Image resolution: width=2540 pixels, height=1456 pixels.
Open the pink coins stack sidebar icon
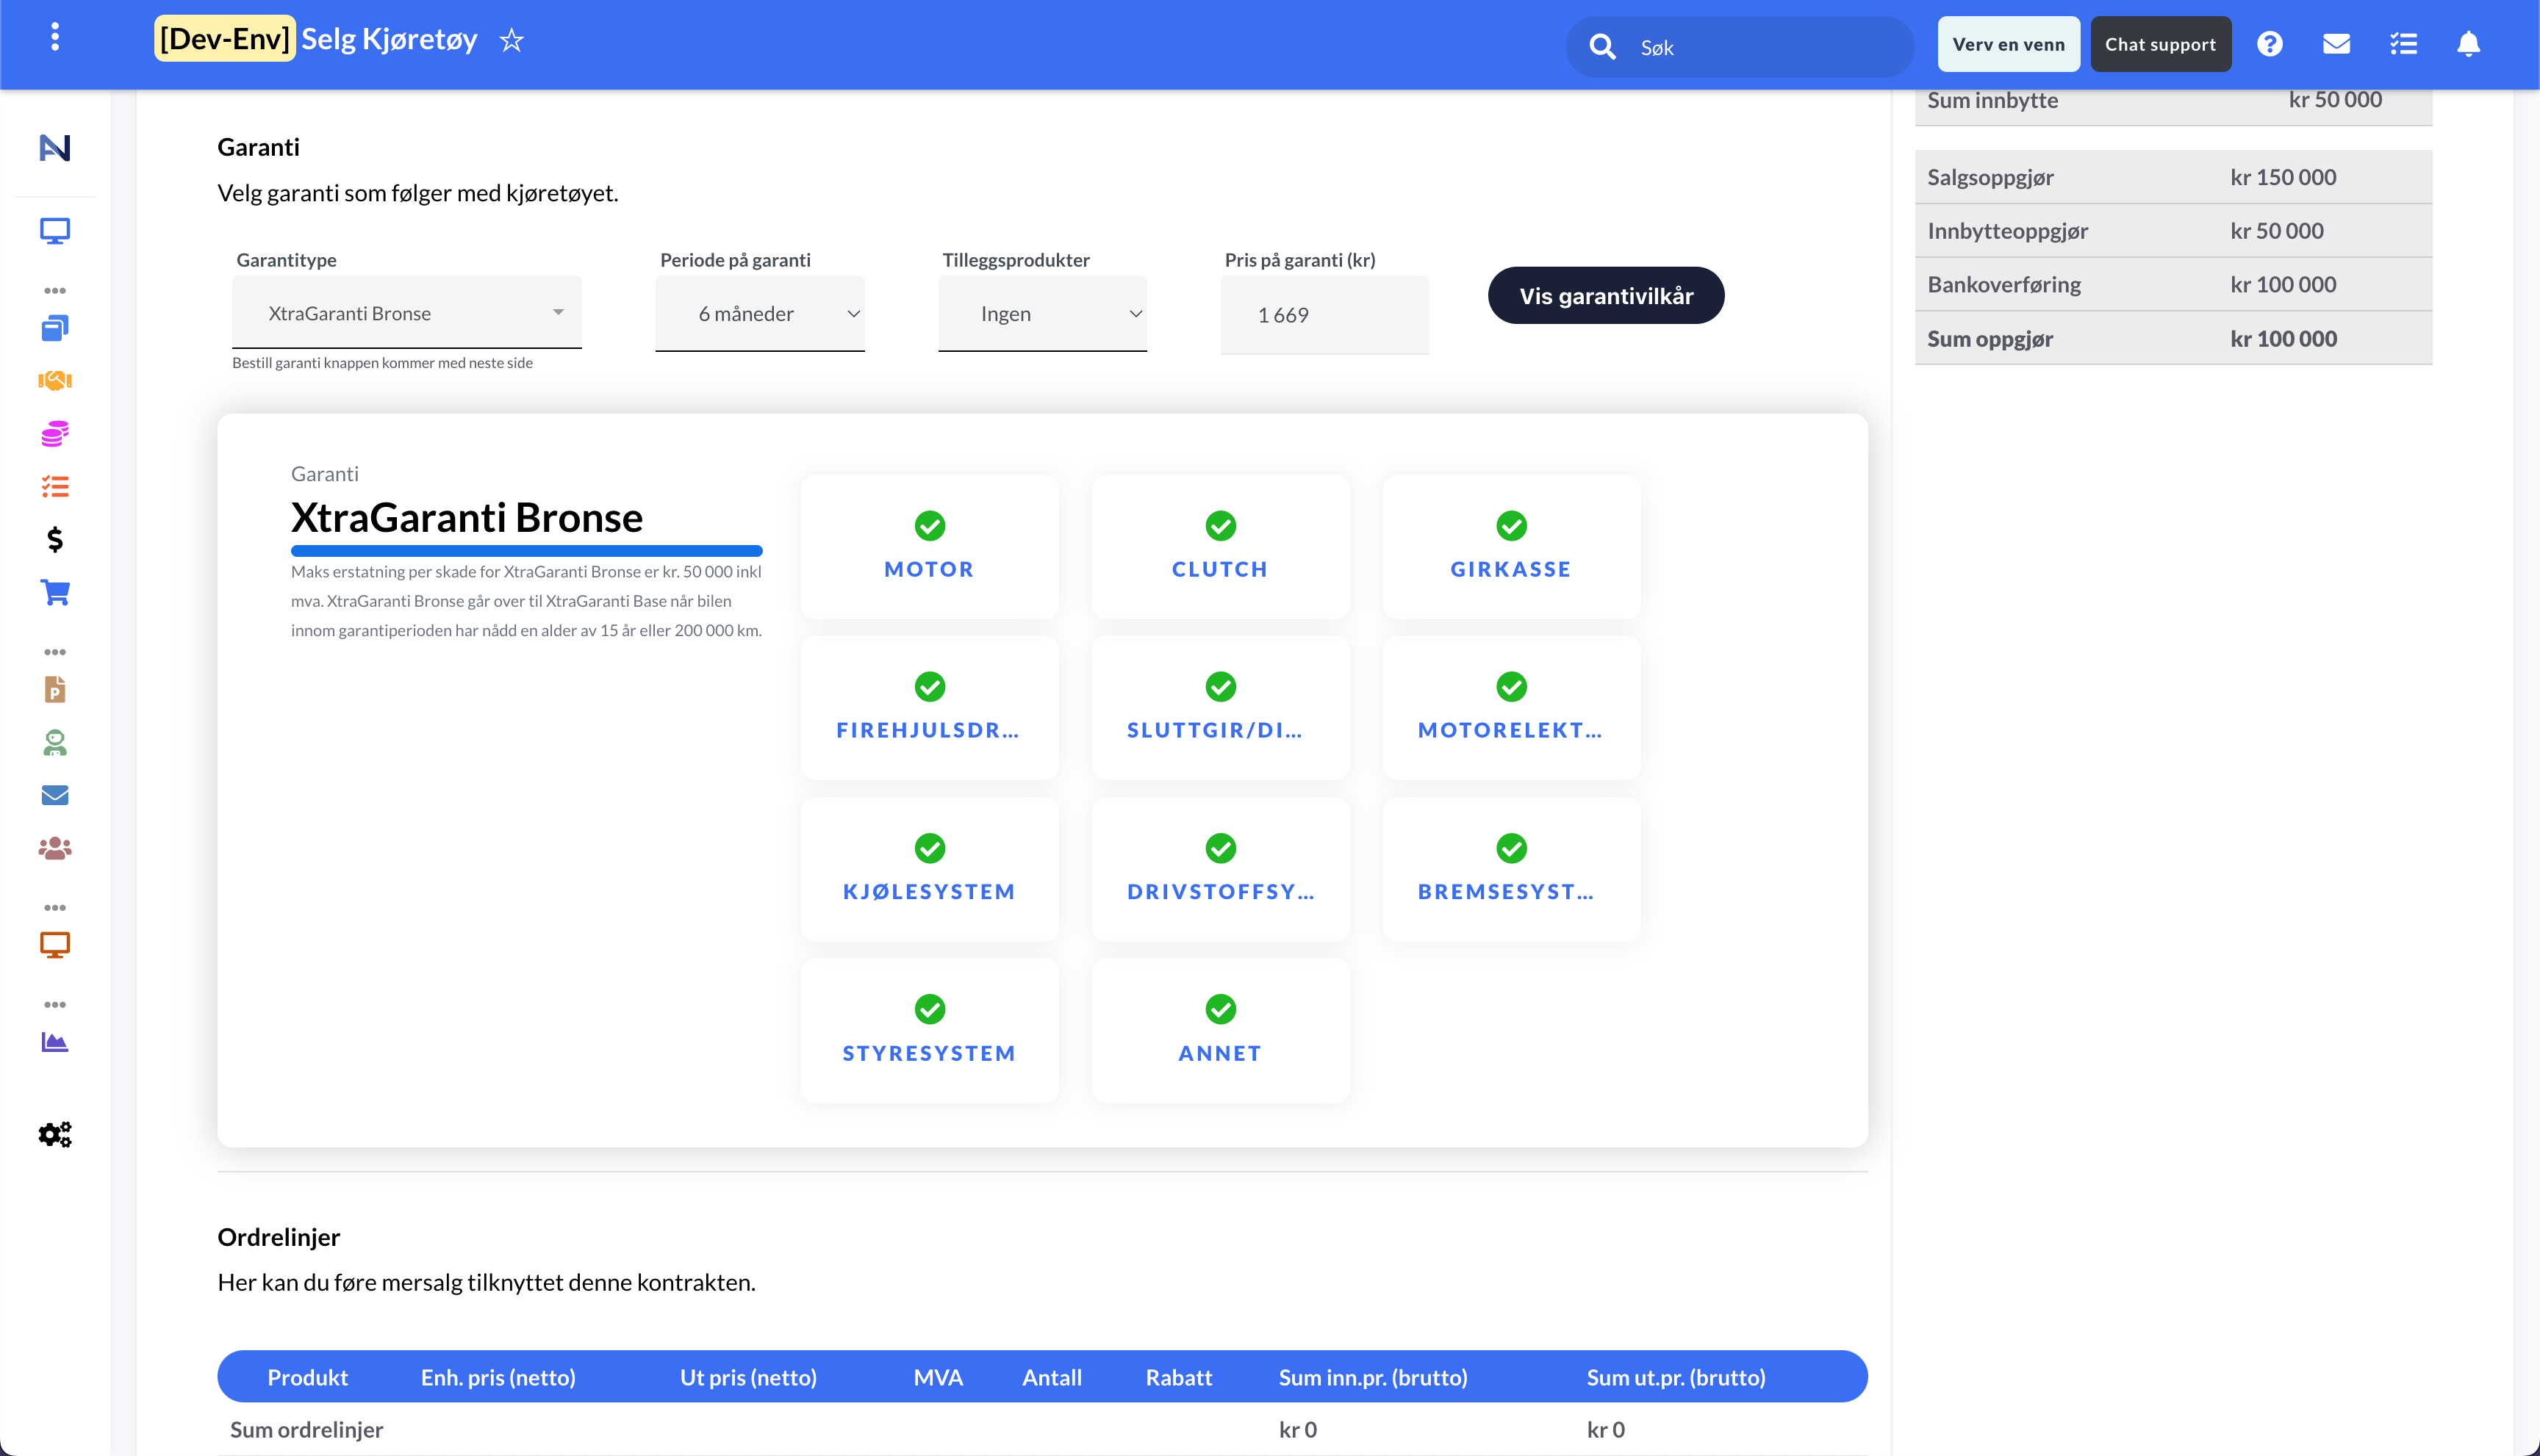[55, 434]
